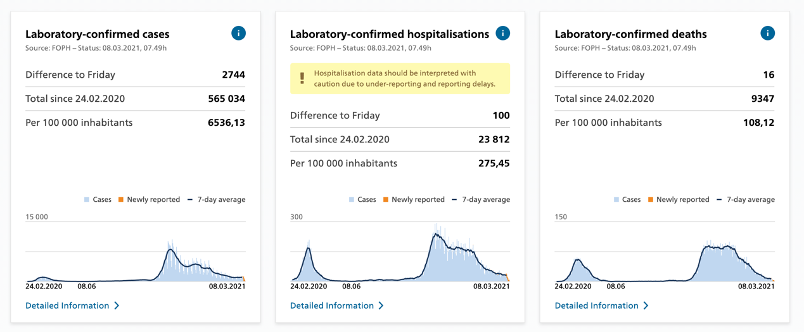Open info icon for Laboratory-confirmed hospitalisations
The width and height of the screenshot is (804, 332).
(x=502, y=34)
